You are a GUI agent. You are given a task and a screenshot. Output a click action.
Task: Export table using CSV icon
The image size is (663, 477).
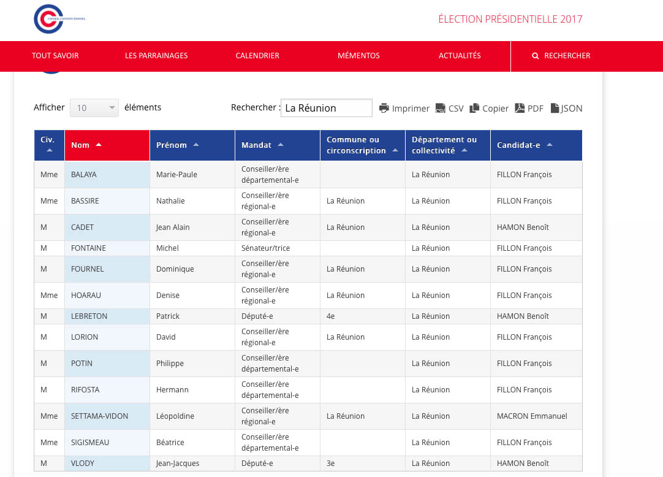point(441,109)
